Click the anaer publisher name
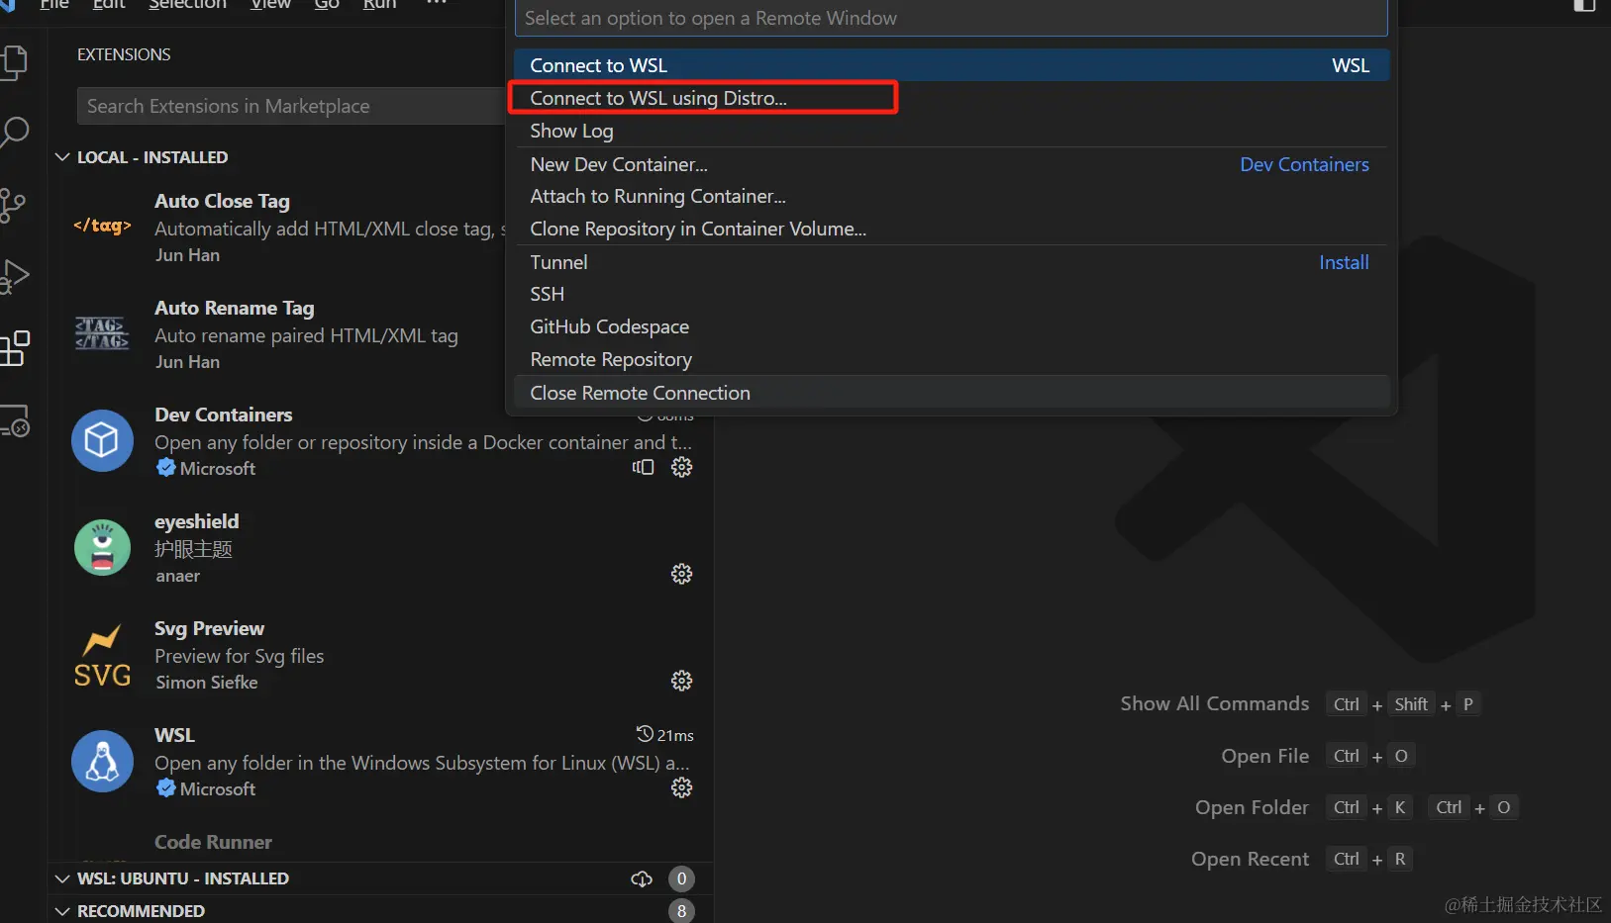Viewport: 1611px width, 923px height. click(x=178, y=576)
